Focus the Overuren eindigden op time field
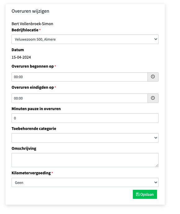Viewport: 180px width, 214px height. [79, 98]
